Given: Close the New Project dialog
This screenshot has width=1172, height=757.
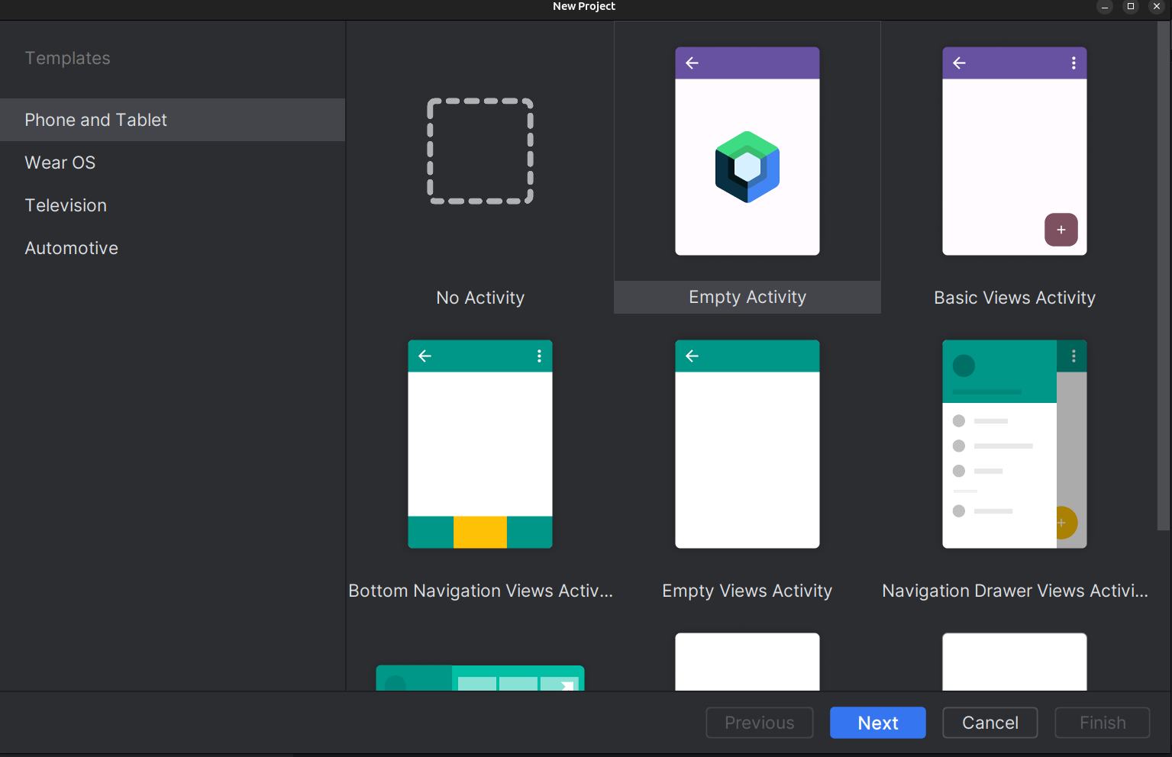Looking at the screenshot, I should (1157, 7).
